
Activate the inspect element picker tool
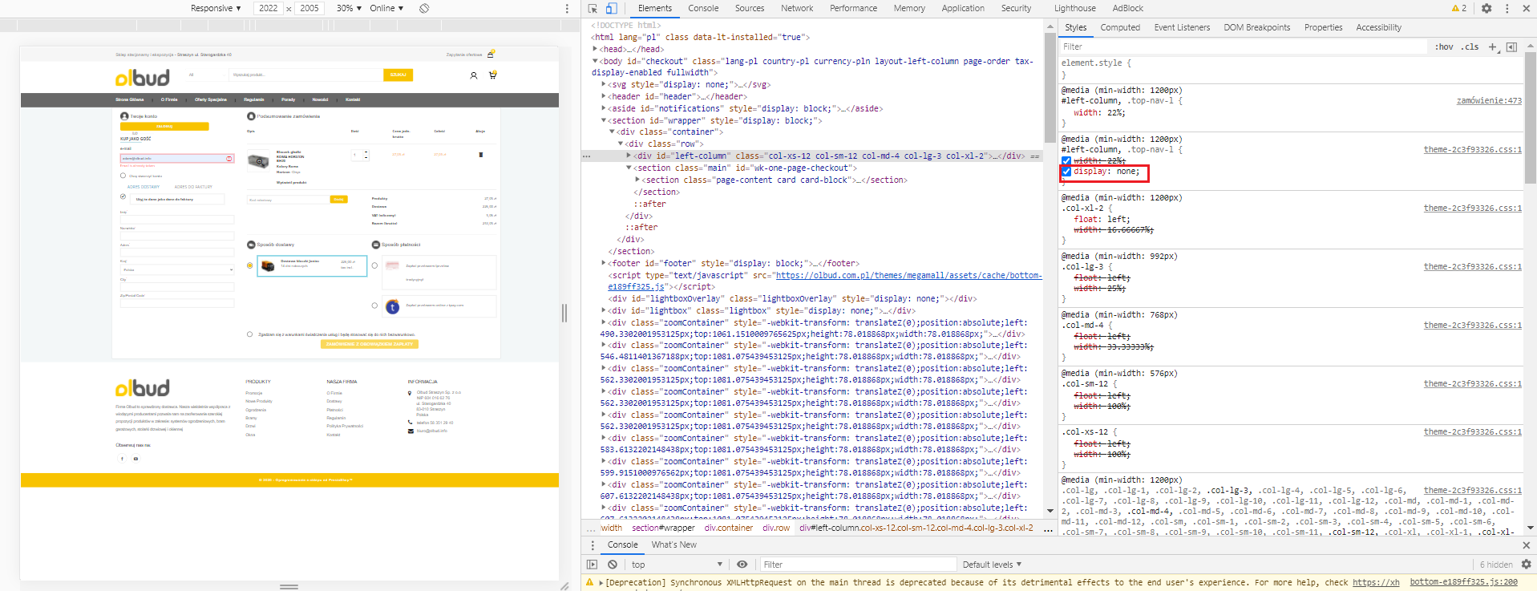(593, 8)
